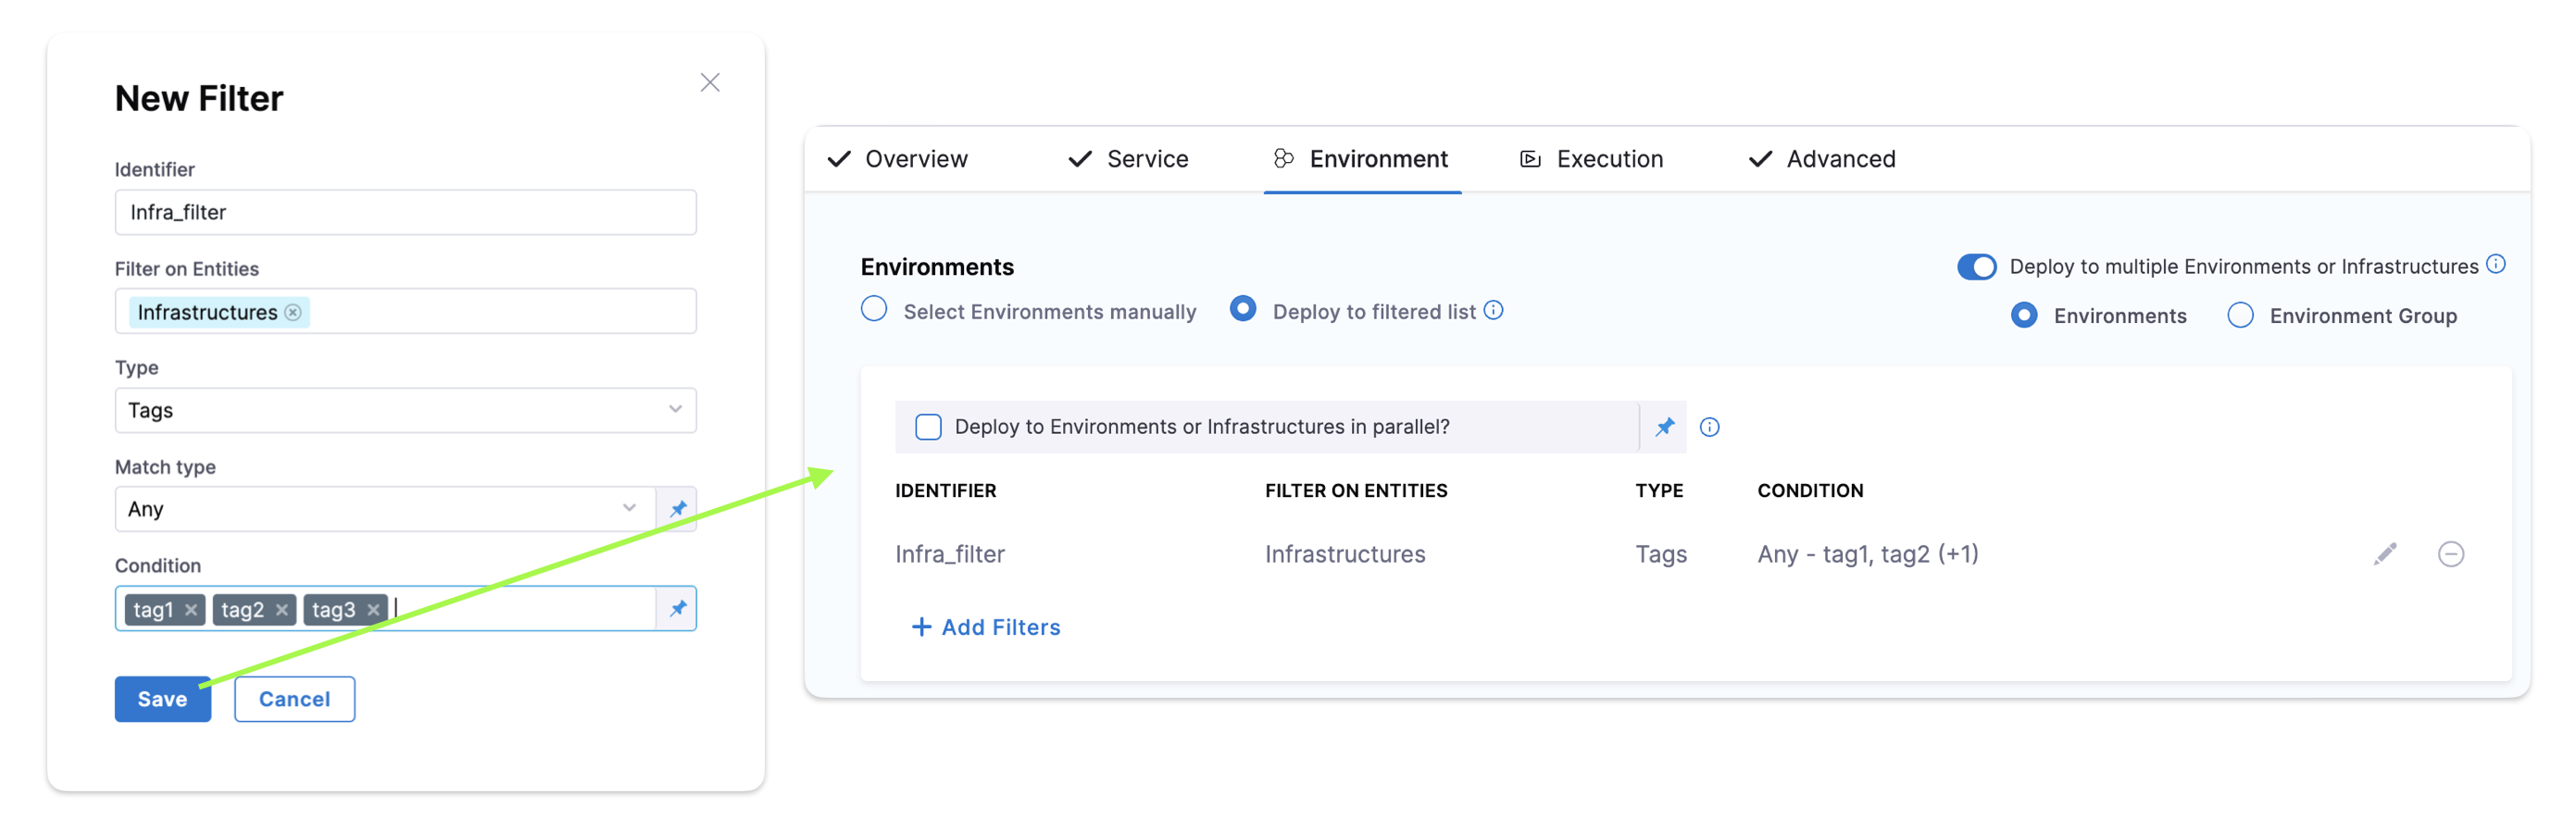Choose Select Environments manually option
This screenshot has width=2576, height=831.
(874, 310)
